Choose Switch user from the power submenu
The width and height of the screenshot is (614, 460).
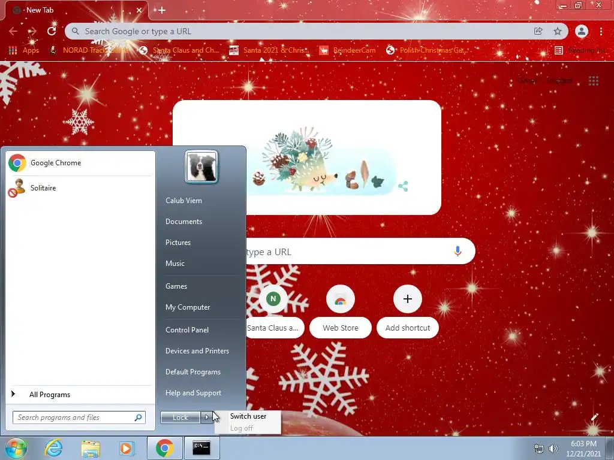[x=248, y=416]
